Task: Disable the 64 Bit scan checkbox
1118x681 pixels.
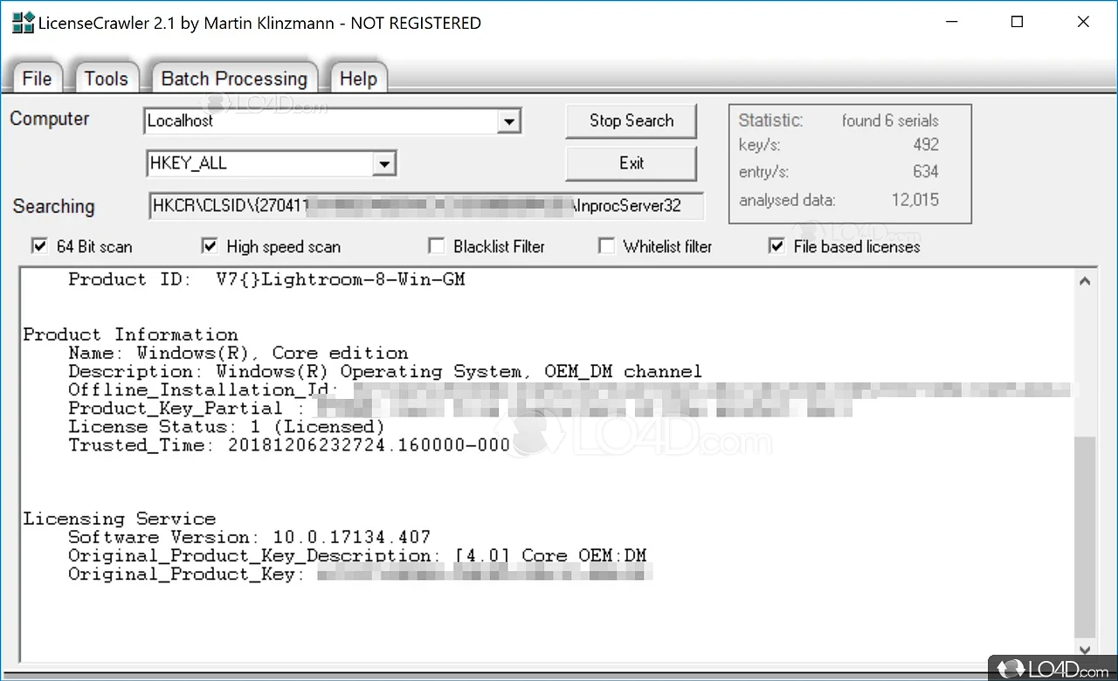Action: tap(39, 246)
